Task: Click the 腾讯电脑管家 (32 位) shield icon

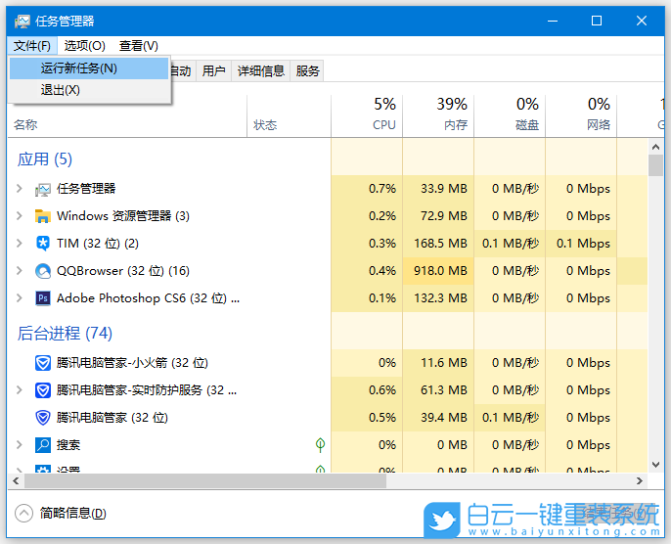Action: pyautogui.click(x=42, y=418)
